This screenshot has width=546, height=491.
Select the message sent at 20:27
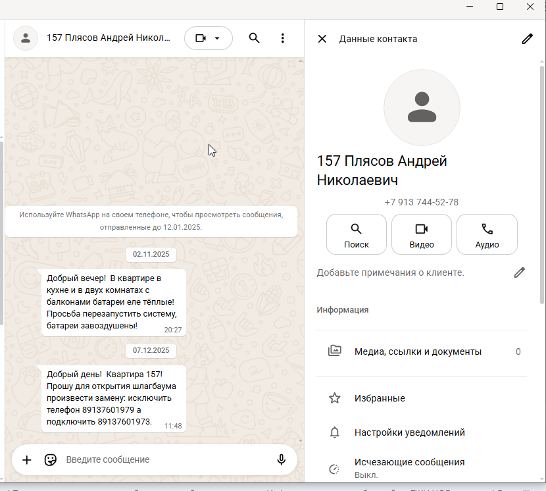(114, 303)
